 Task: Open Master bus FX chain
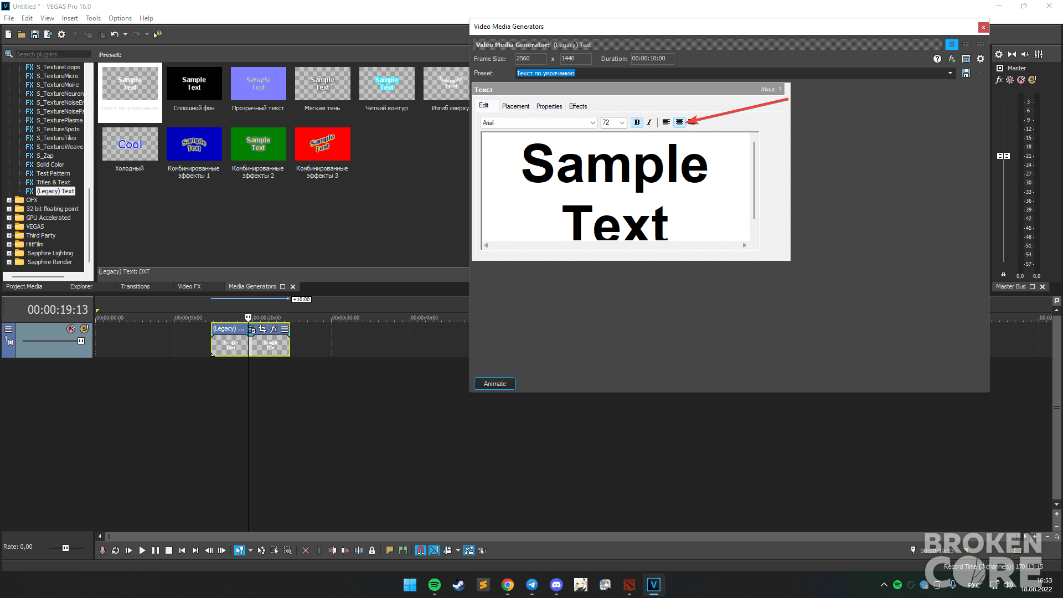pyautogui.click(x=999, y=80)
